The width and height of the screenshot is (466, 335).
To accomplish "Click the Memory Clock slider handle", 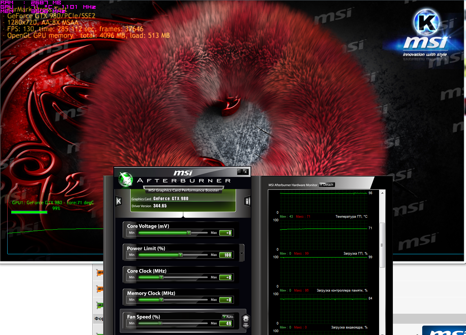I will [161, 300].
